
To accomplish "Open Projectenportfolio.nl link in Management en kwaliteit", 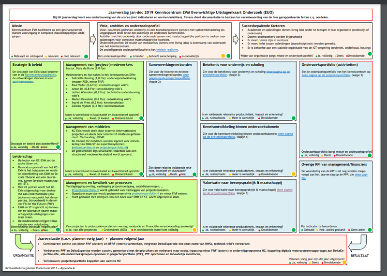I will point(85,190).
